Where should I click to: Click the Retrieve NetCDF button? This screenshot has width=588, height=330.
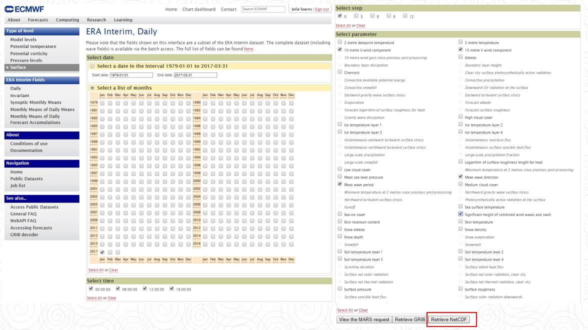click(449, 319)
